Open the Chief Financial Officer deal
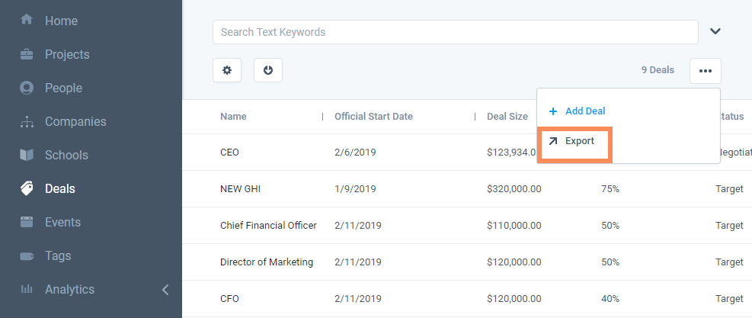This screenshot has height=318, width=752. click(x=268, y=226)
